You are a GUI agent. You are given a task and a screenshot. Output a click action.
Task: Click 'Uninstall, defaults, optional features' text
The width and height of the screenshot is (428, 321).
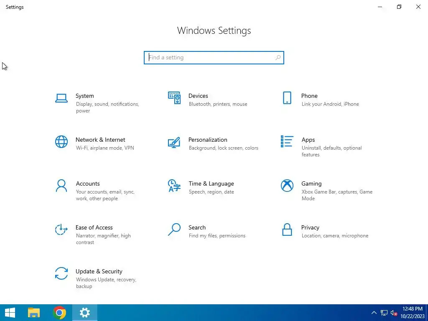pos(331,151)
